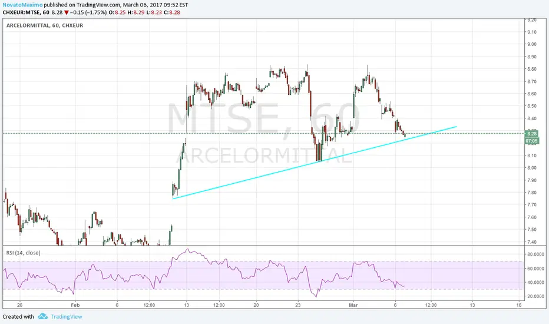Viewport: 549px width, 324px height.
Task: Select the ARCELORMITTAL, 60, CHXEUR chart title
Action: click(x=44, y=25)
